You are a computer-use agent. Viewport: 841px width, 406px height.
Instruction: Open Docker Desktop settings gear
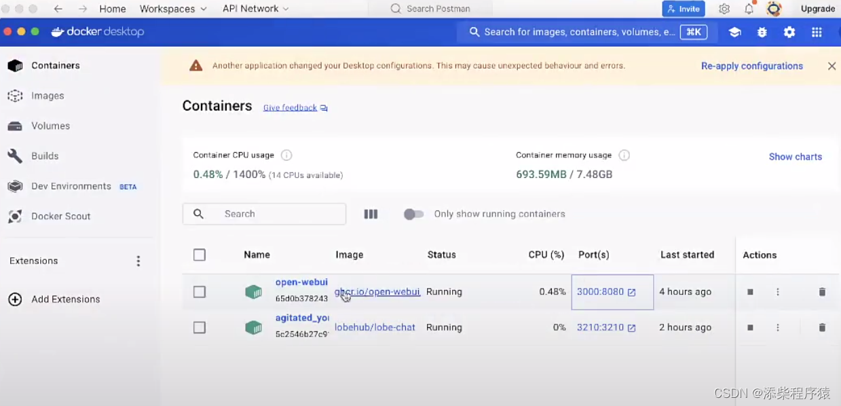click(789, 32)
